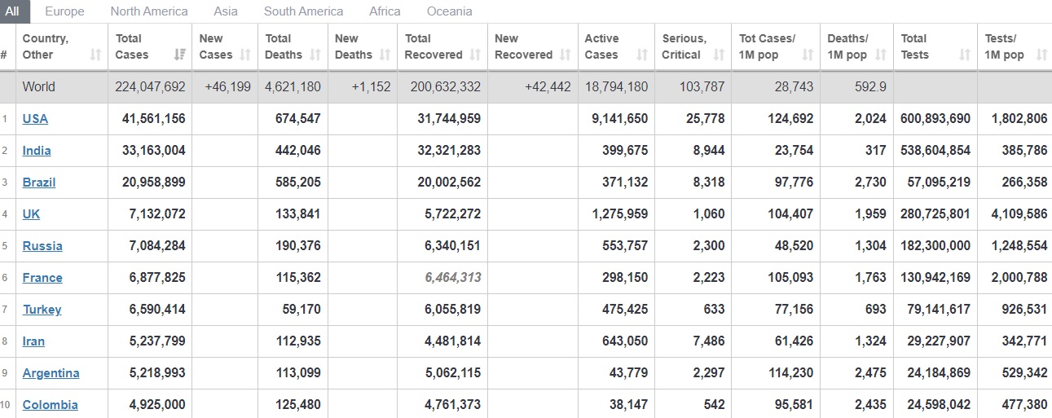The image size is (1052, 418).
Task: Follow the UK country link
Action: 31,213
